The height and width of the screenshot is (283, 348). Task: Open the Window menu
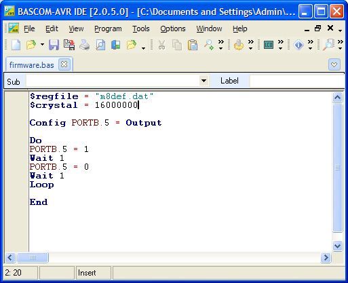point(209,29)
